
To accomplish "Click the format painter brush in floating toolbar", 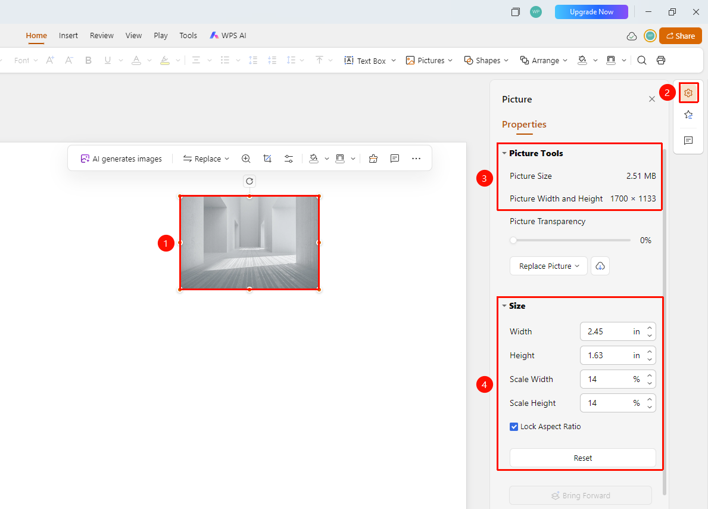I will pyautogui.click(x=373, y=159).
